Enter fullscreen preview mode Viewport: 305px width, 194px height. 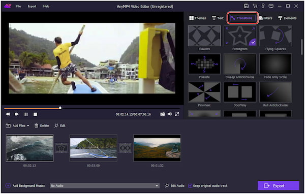[177, 114]
